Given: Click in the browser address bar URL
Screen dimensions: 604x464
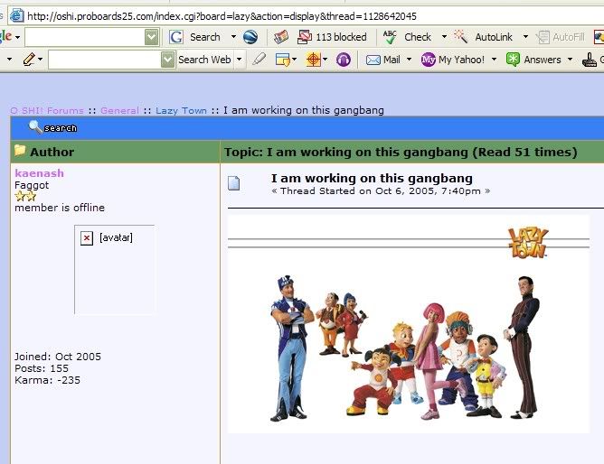Looking at the screenshot, I should coord(226,15).
